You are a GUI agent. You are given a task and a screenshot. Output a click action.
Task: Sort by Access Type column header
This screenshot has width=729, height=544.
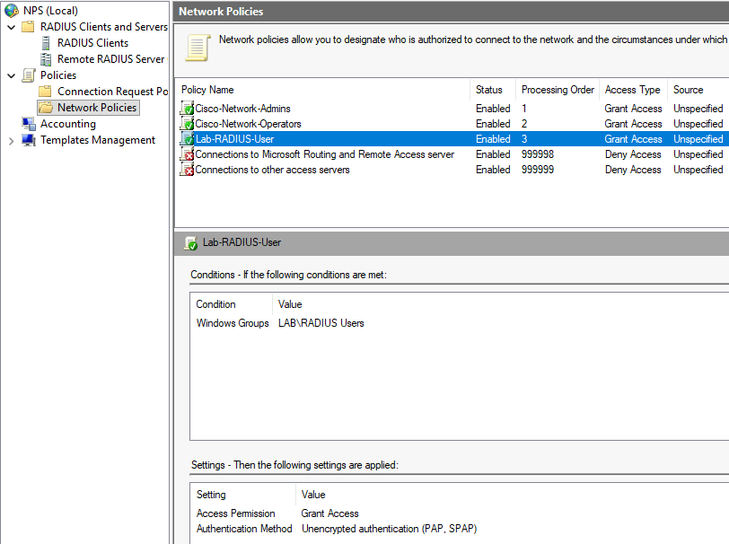coord(632,90)
